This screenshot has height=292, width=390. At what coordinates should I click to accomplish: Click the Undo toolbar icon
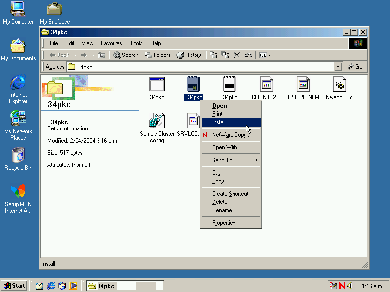pos(248,55)
